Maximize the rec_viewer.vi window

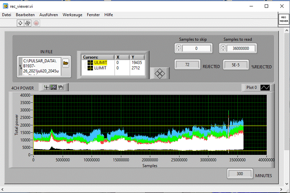[266, 6]
